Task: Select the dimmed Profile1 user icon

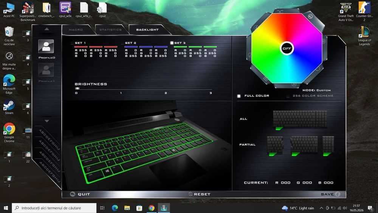Action: coord(46,70)
